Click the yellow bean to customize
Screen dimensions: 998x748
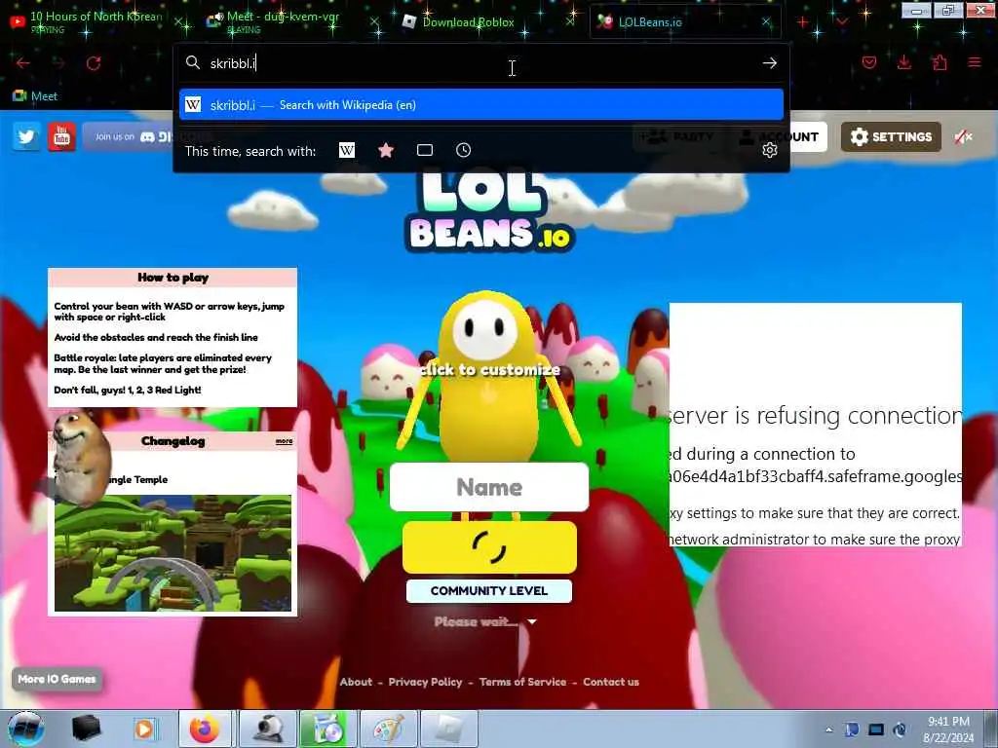pyautogui.click(x=489, y=375)
